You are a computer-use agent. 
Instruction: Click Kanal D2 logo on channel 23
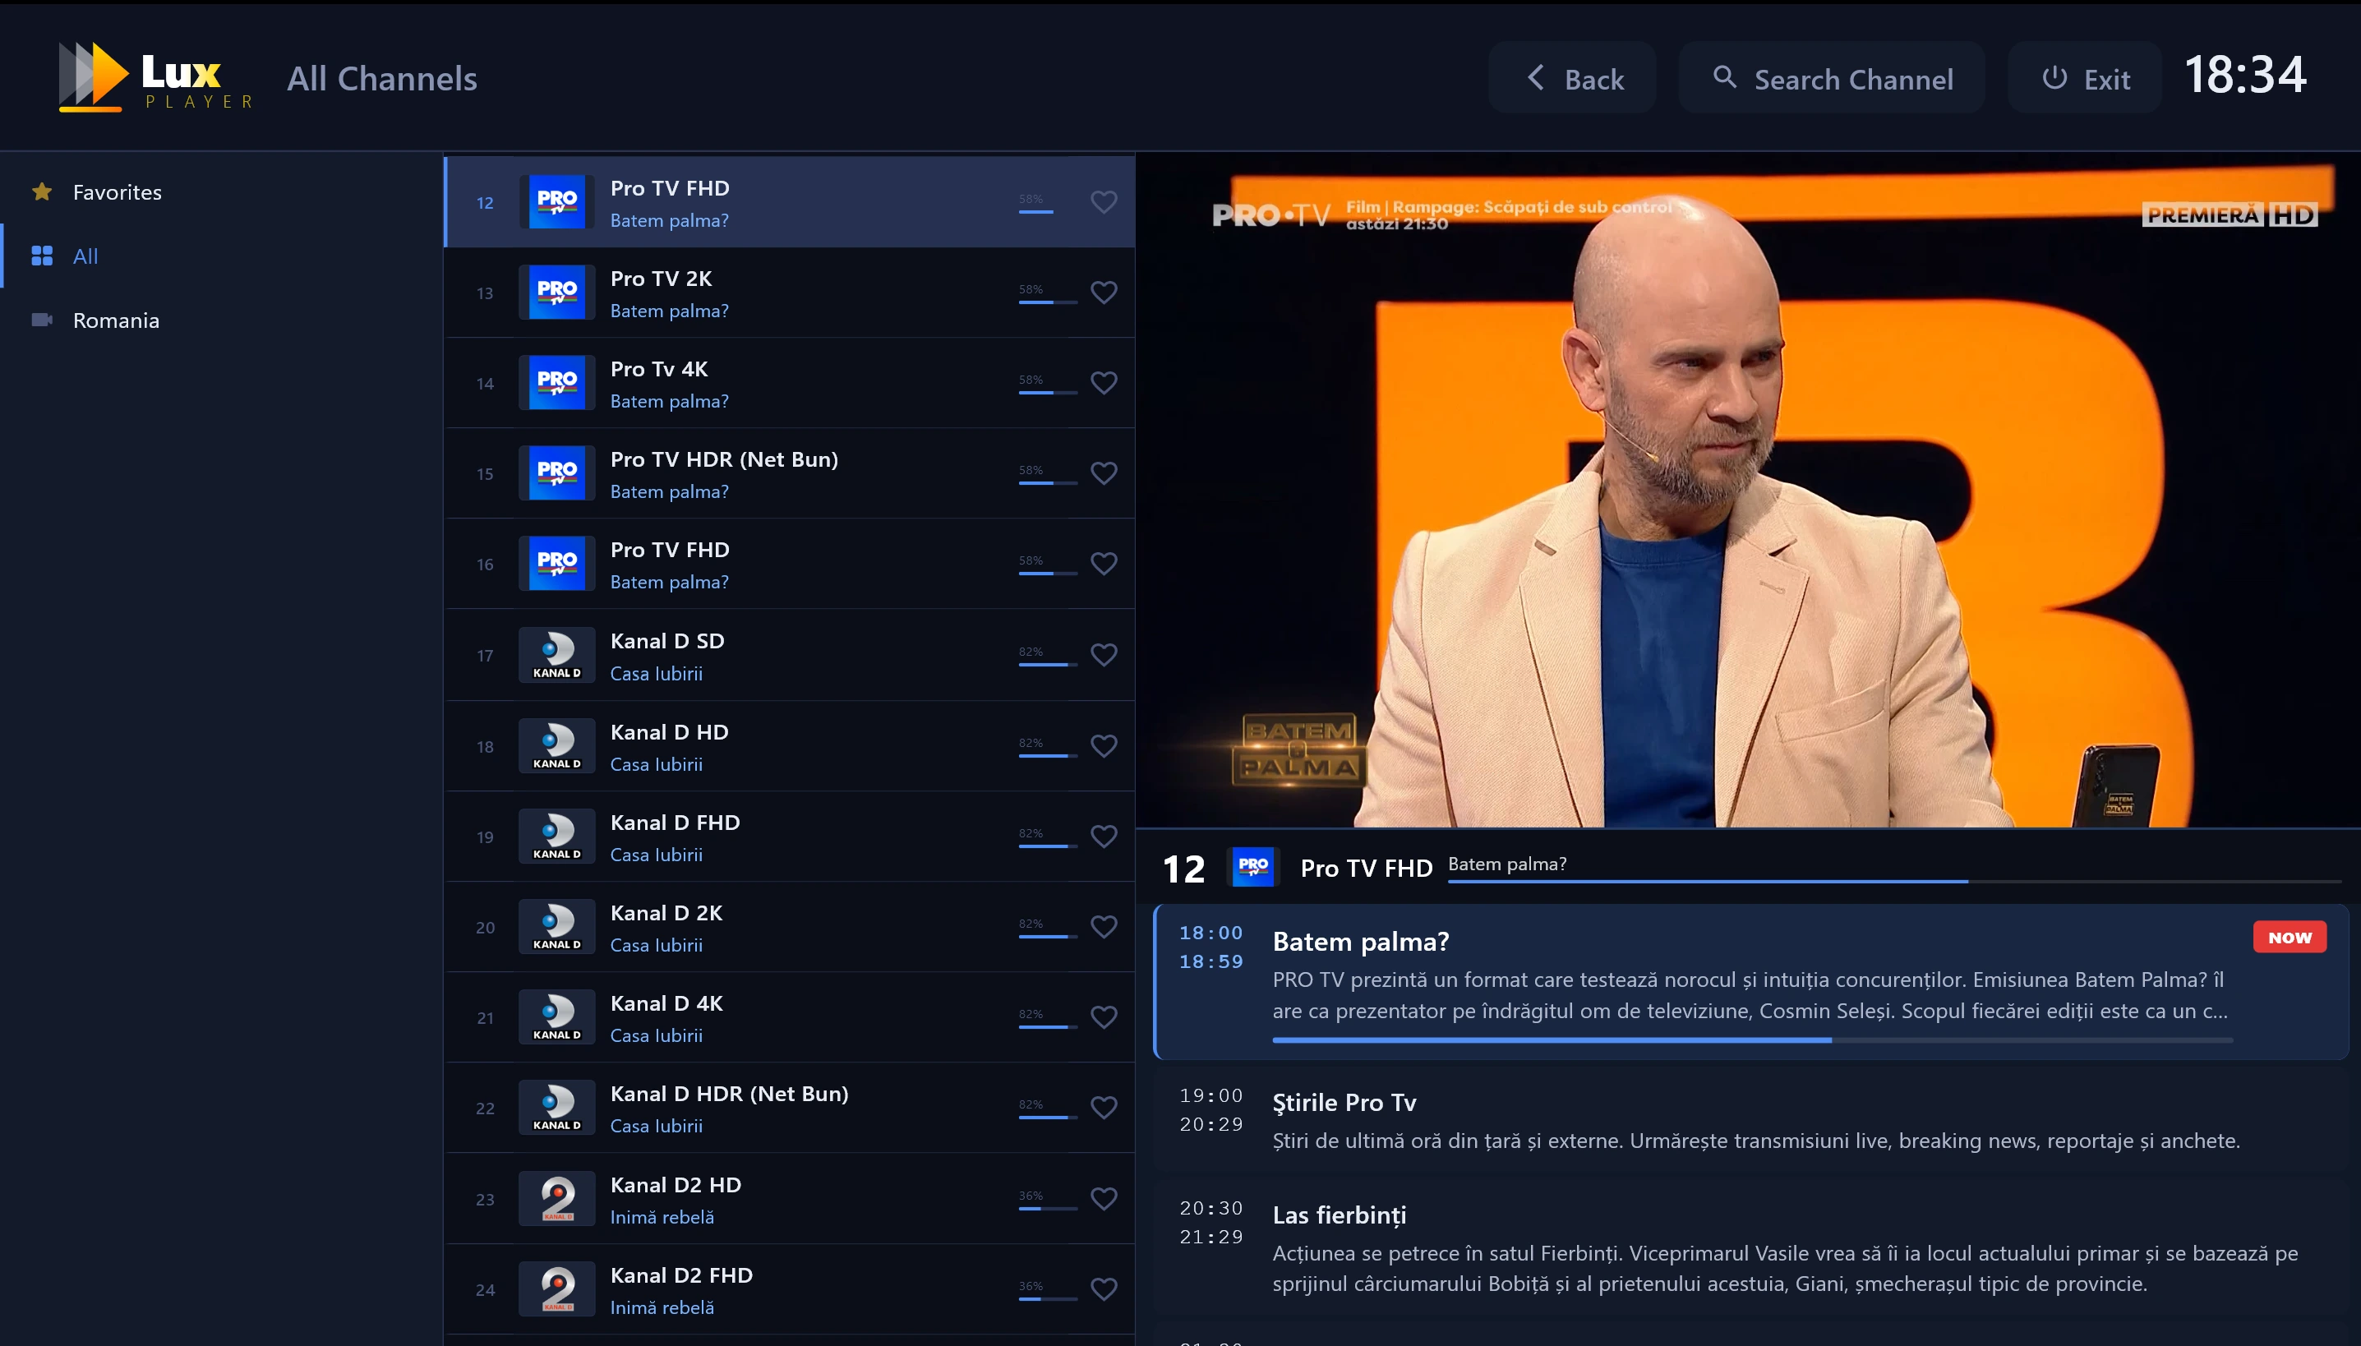556,1199
